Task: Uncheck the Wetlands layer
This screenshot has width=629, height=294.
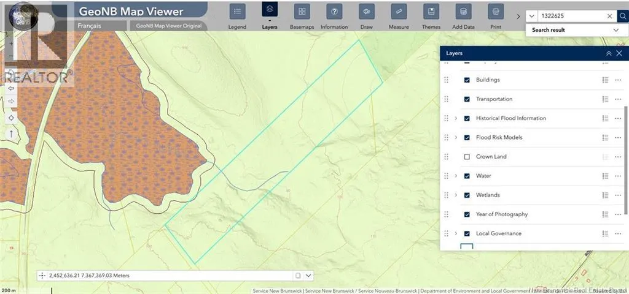Action: (x=467, y=195)
